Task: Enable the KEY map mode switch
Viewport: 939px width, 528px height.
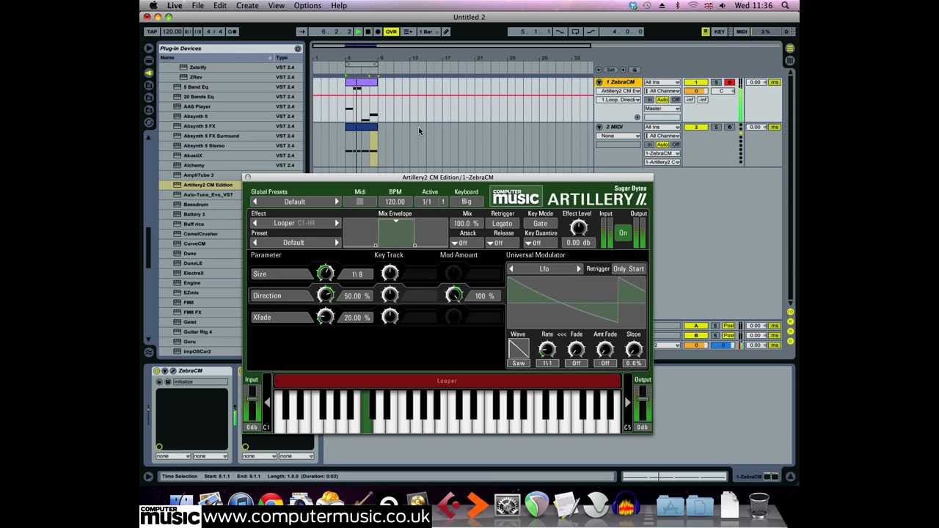Action: pyautogui.click(x=720, y=32)
